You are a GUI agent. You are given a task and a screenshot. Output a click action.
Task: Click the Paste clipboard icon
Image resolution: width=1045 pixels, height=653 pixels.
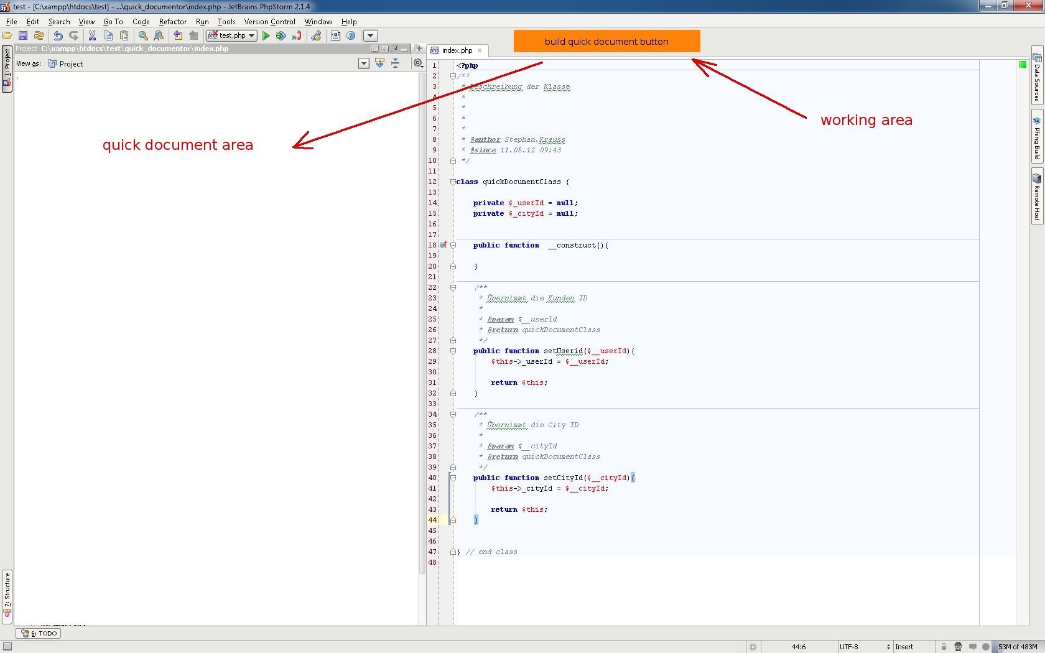click(124, 36)
